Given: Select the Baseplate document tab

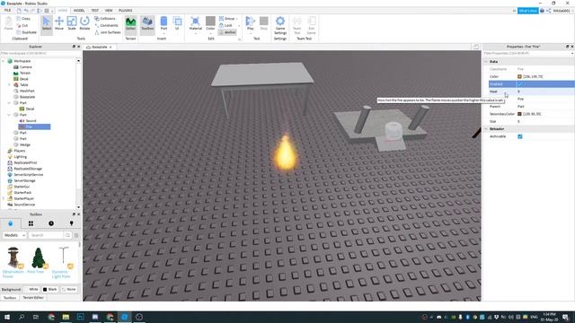Looking at the screenshot, I should tap(100, 47).
